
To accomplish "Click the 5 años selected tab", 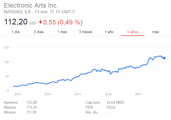I will [132, 32].
